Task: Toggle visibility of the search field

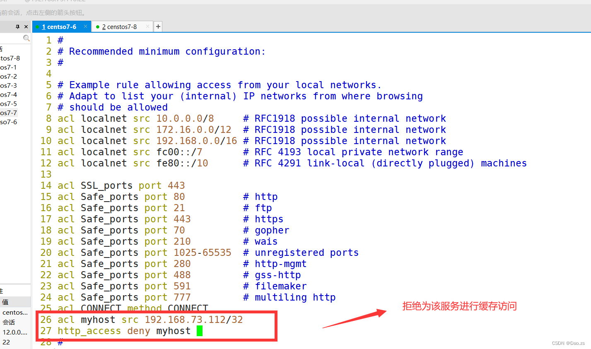Action: (x=27, y=38)
